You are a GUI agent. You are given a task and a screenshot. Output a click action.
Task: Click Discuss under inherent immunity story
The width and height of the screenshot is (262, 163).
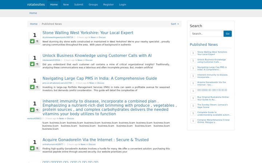pyautogui.click(x=70, y=118)
